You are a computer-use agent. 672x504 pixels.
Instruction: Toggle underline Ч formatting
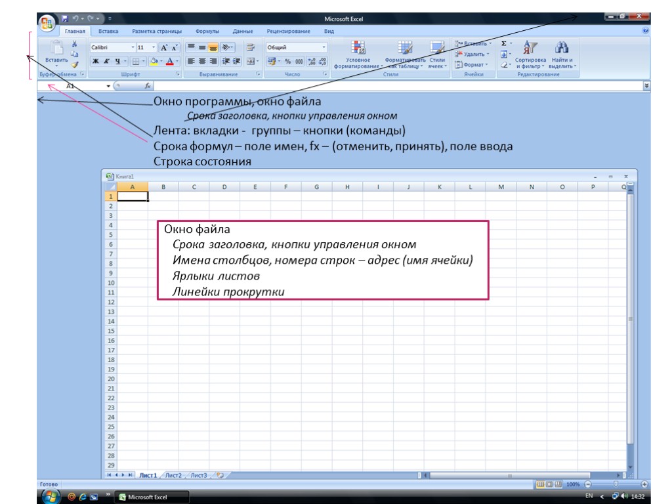(x=117, y=61)
